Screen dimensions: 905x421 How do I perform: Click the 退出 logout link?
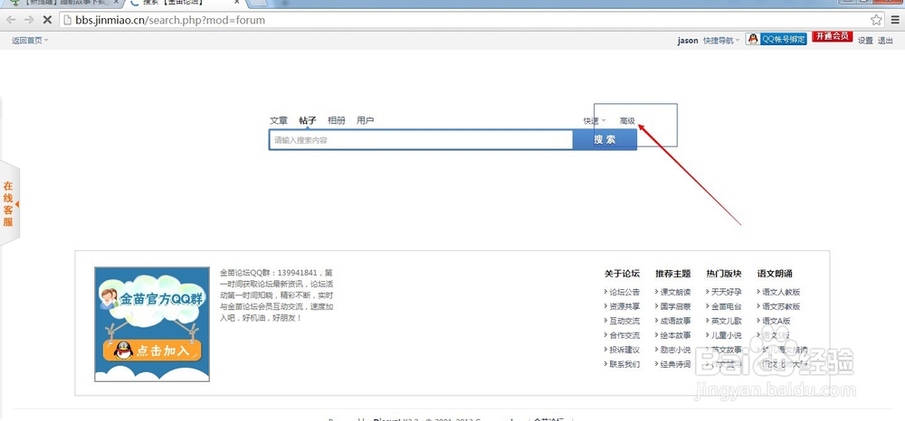point(885,41)
